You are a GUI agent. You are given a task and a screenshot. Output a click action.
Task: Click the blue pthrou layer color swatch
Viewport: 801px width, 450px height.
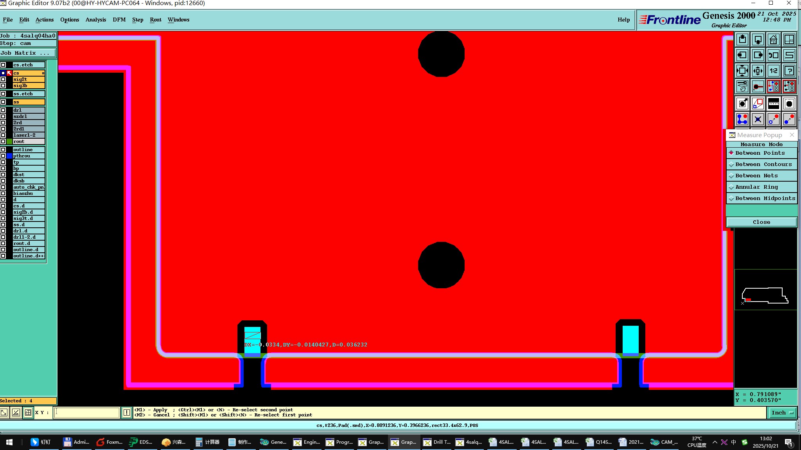pyautogui.click(x=9, y=156)
